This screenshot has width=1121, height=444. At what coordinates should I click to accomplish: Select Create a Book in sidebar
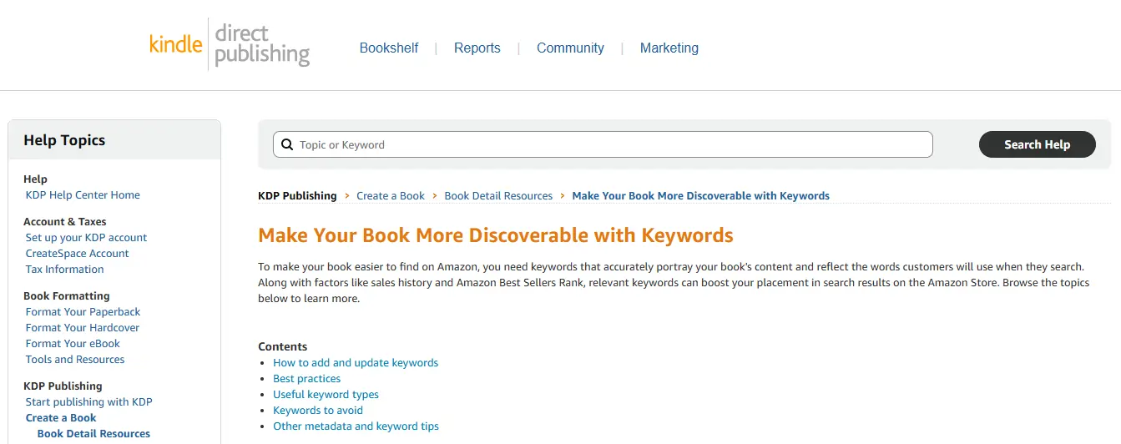tap(61, 417)
